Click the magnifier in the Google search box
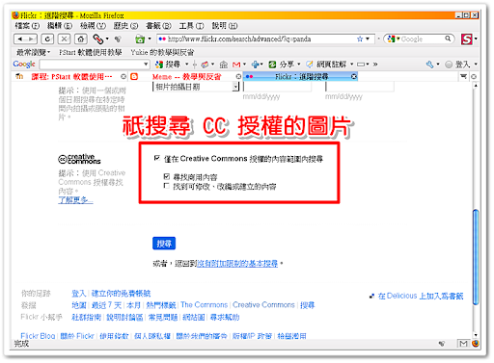494x363 pixels. pos(448,39)
